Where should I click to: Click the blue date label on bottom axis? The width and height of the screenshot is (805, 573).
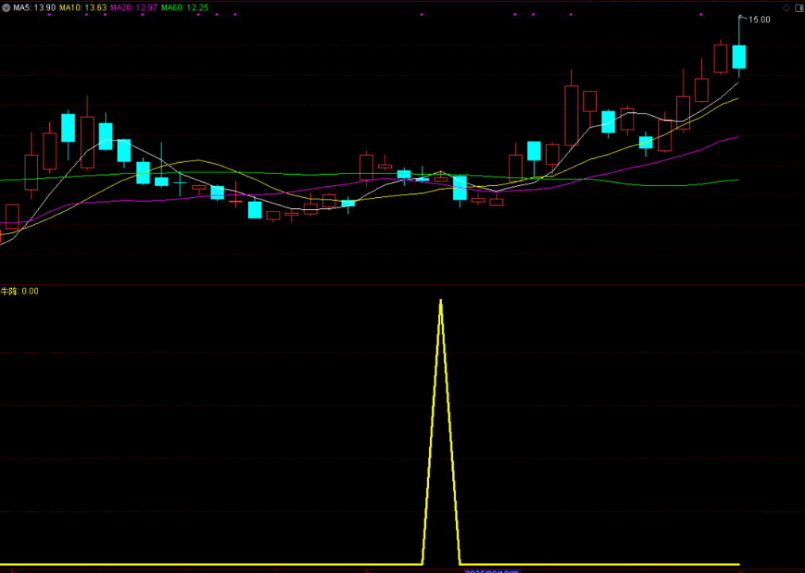point(491,571)
